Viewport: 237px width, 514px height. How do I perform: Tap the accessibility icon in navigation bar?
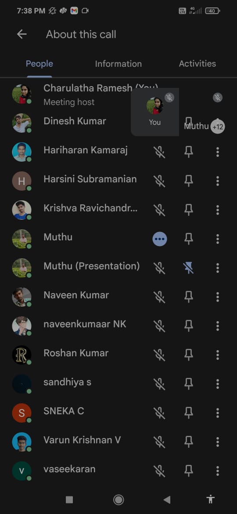point(211,500)
